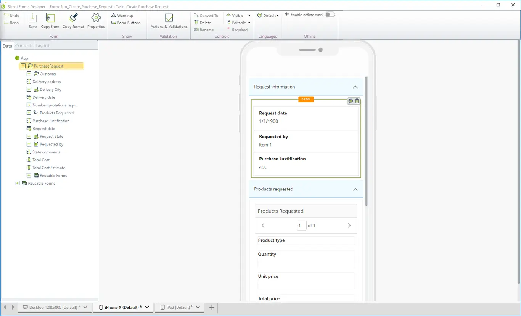Collapse the PurchaseRequest tree node
Image resolution: width=521 pixels, height=316 pixels.
click(x=23, y=66)
